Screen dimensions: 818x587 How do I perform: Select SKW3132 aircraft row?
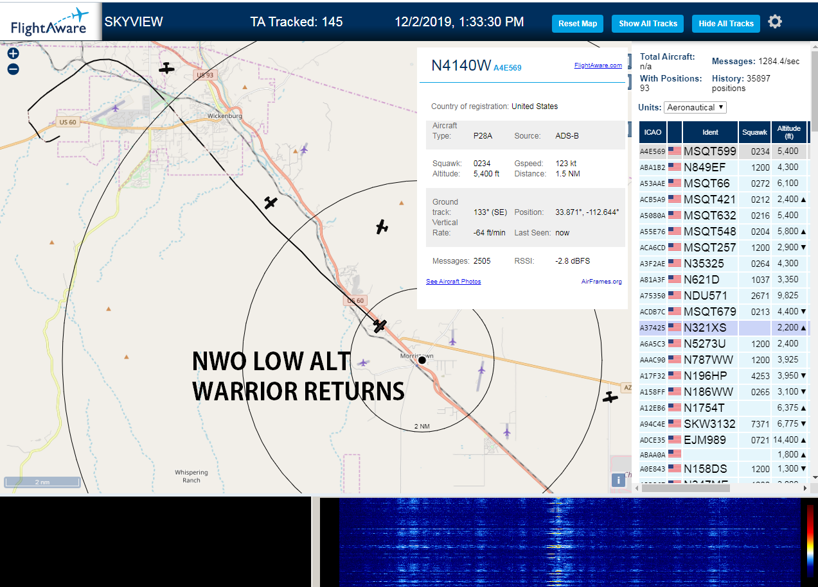click(x=724, y=424)
